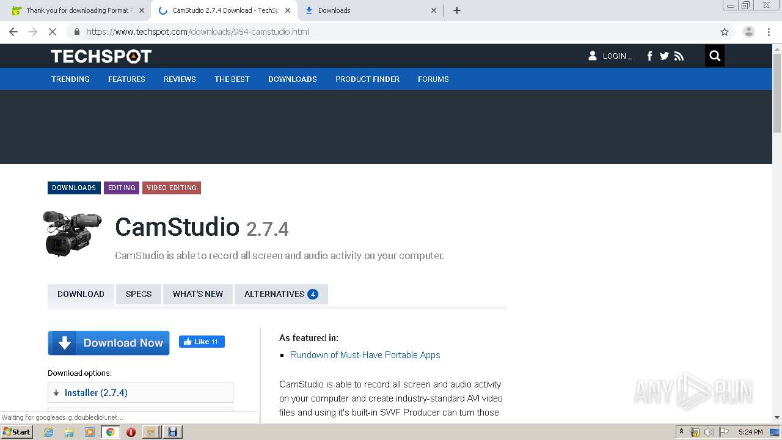Viewport: 782px width, 440px height.
Task: Open TechSpot's Twitter icon
Action: 664,56
